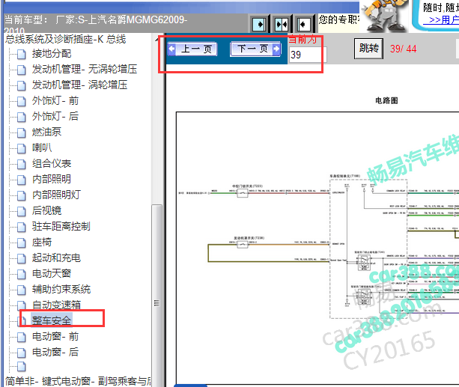Click the document icon beside 外饰灯- 前

coord(22,101)
